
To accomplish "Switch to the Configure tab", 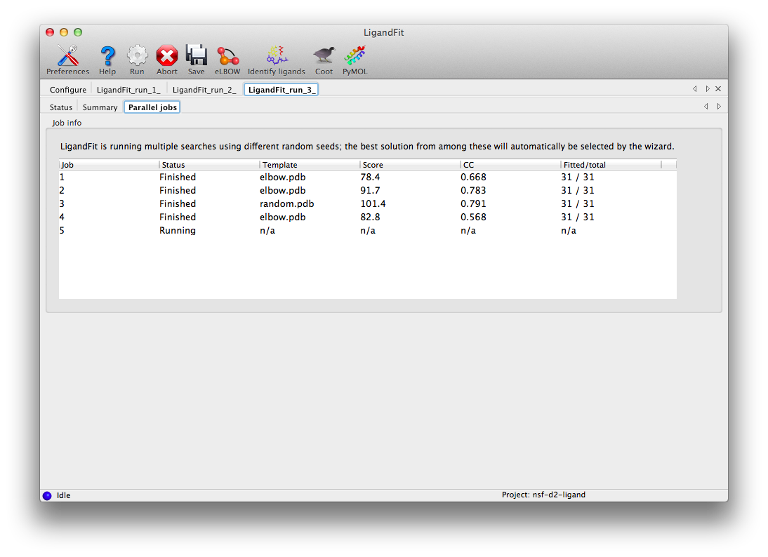I will (x=68, y=90).
